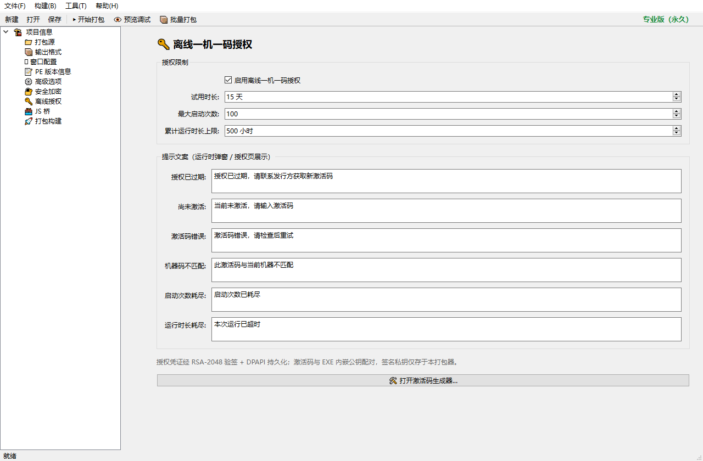Open the 帮助(H) menu
Viewport: 703px width, 461px height.
point(107,6)
